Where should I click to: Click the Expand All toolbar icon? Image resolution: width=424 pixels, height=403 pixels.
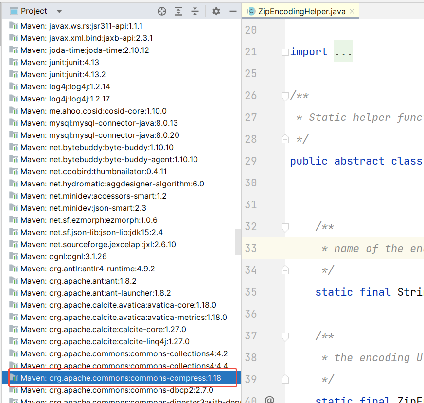178,11
